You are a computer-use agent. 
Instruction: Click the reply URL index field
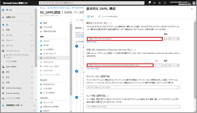pos(158,65)
